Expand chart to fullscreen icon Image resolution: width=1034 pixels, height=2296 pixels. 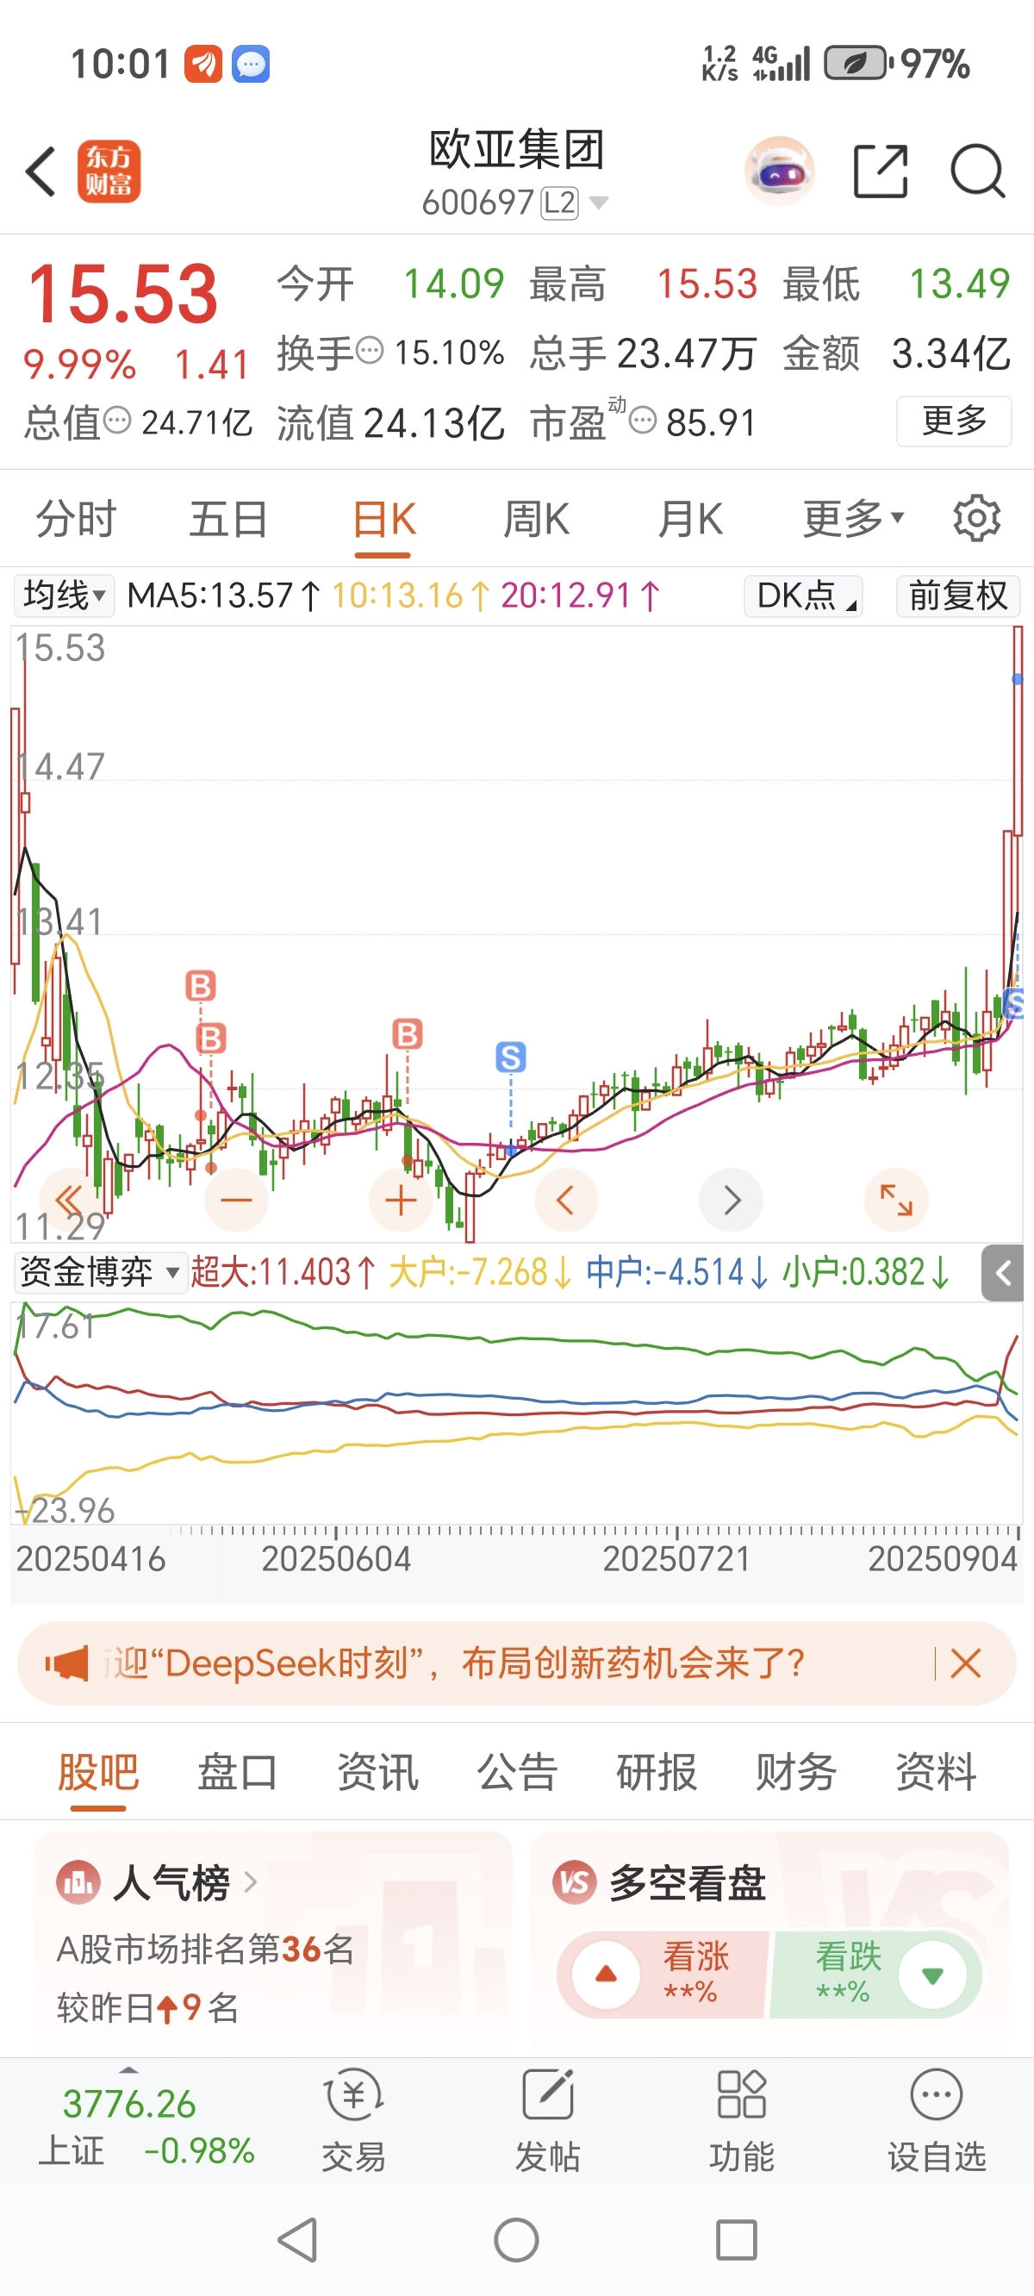point(896,1200)
